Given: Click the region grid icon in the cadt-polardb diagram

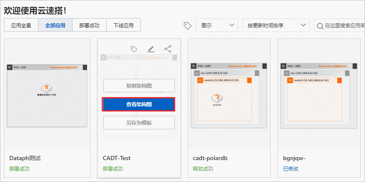Looking at the screenshot, I should point(193,66).
